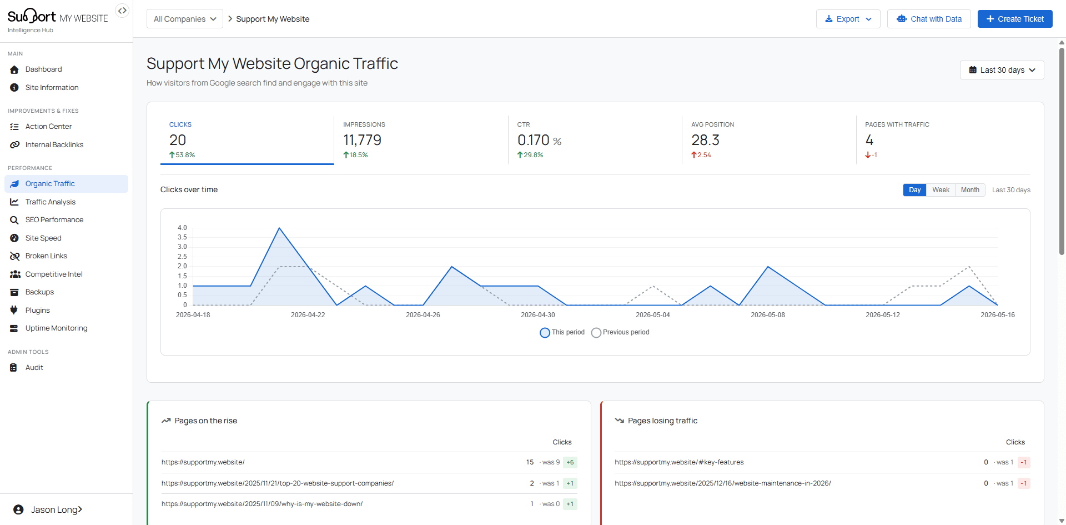Click the Traffic Analysis chart icon
1066x525 pixels.
click(x=14, y=202)
